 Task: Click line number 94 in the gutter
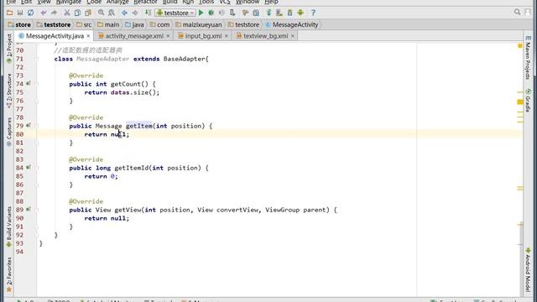click(x=19, y=252)
